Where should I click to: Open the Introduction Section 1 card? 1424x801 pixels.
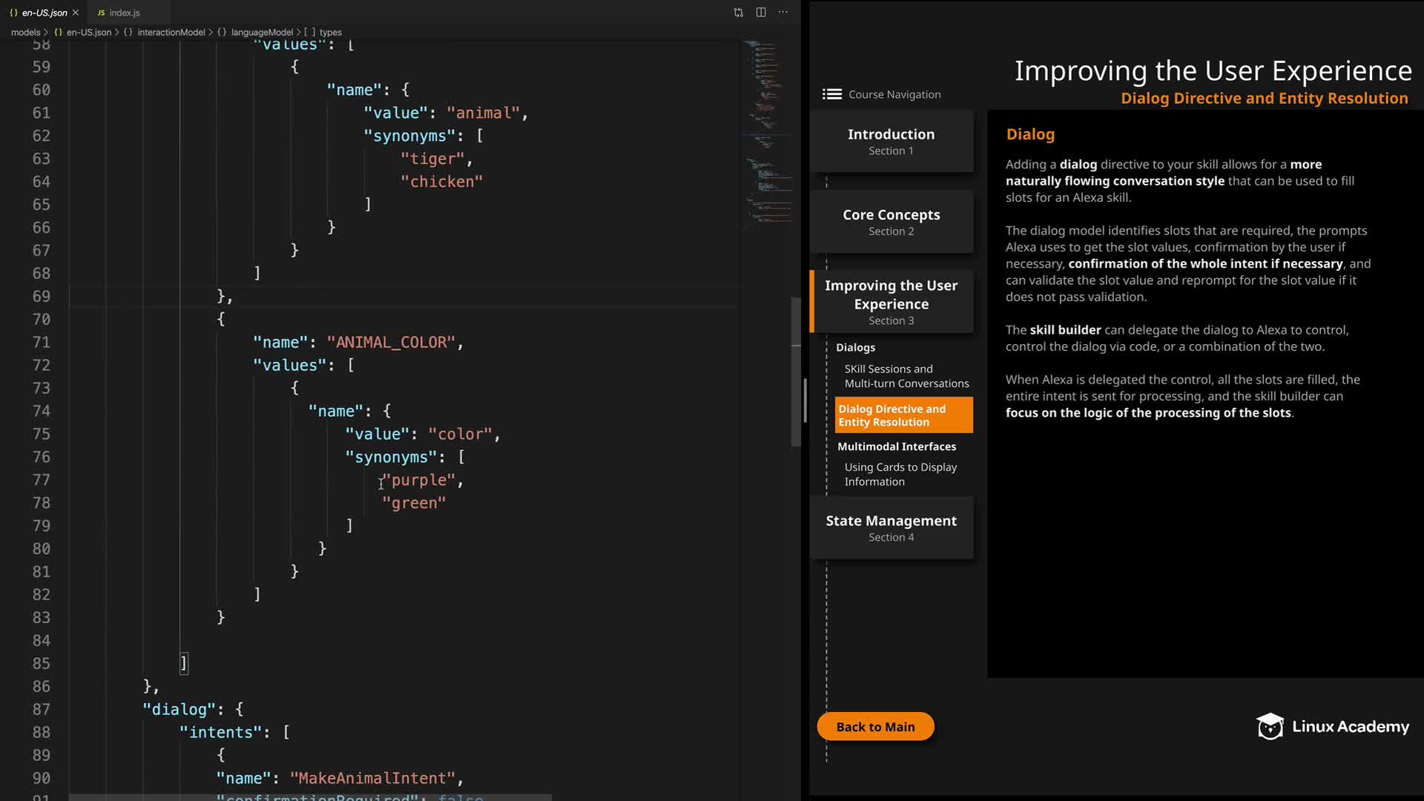click(x=891, y=142)
